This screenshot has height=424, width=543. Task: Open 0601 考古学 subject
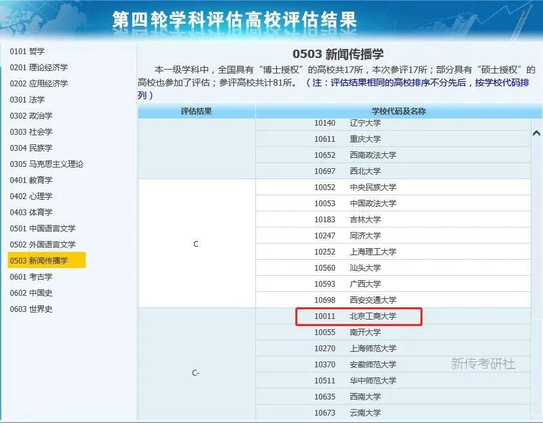(31, 277)
